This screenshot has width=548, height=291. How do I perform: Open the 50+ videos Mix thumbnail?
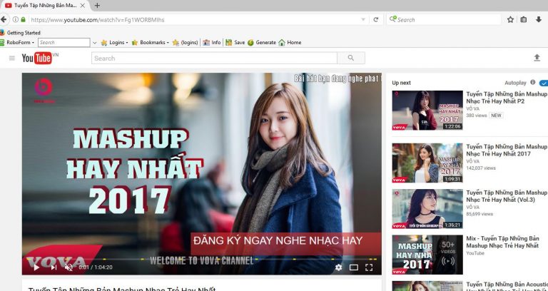[x=427, y=255]
